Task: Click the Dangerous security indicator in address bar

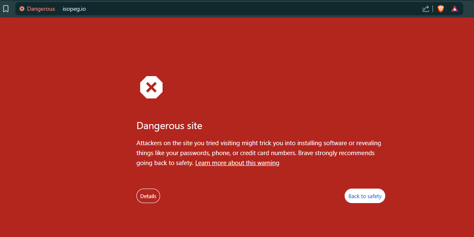Action: coord(37,9)
